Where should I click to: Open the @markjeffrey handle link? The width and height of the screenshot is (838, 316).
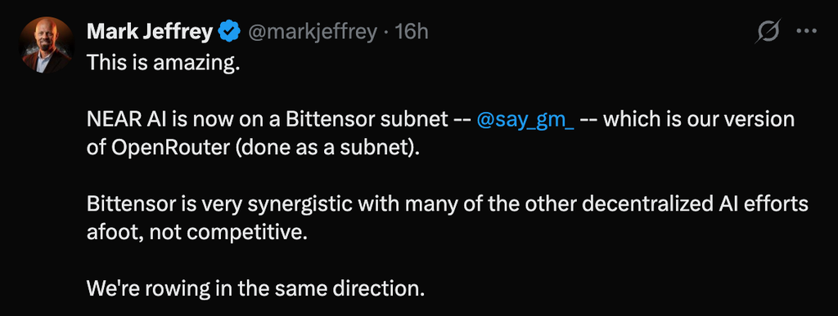point(312,33)
